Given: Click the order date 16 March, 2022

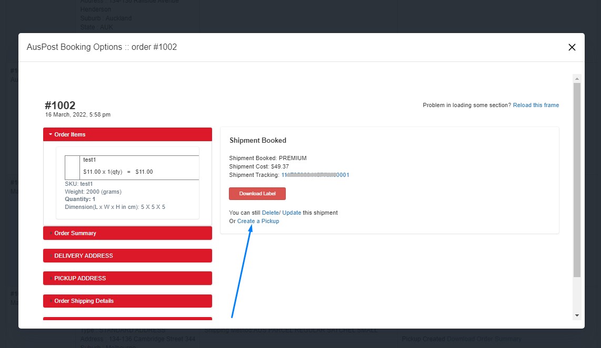Looking at the screenshot, I should click(x=78, y=115).
